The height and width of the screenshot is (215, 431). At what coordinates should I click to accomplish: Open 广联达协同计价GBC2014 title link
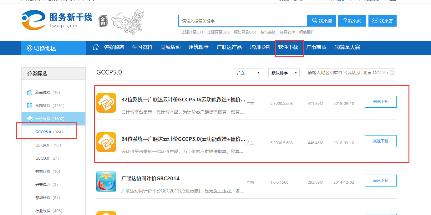click(150, 179)
